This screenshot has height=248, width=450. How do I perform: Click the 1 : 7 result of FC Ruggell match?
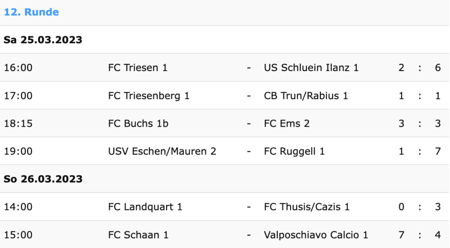pyautogui.click(x=420, y=151)
